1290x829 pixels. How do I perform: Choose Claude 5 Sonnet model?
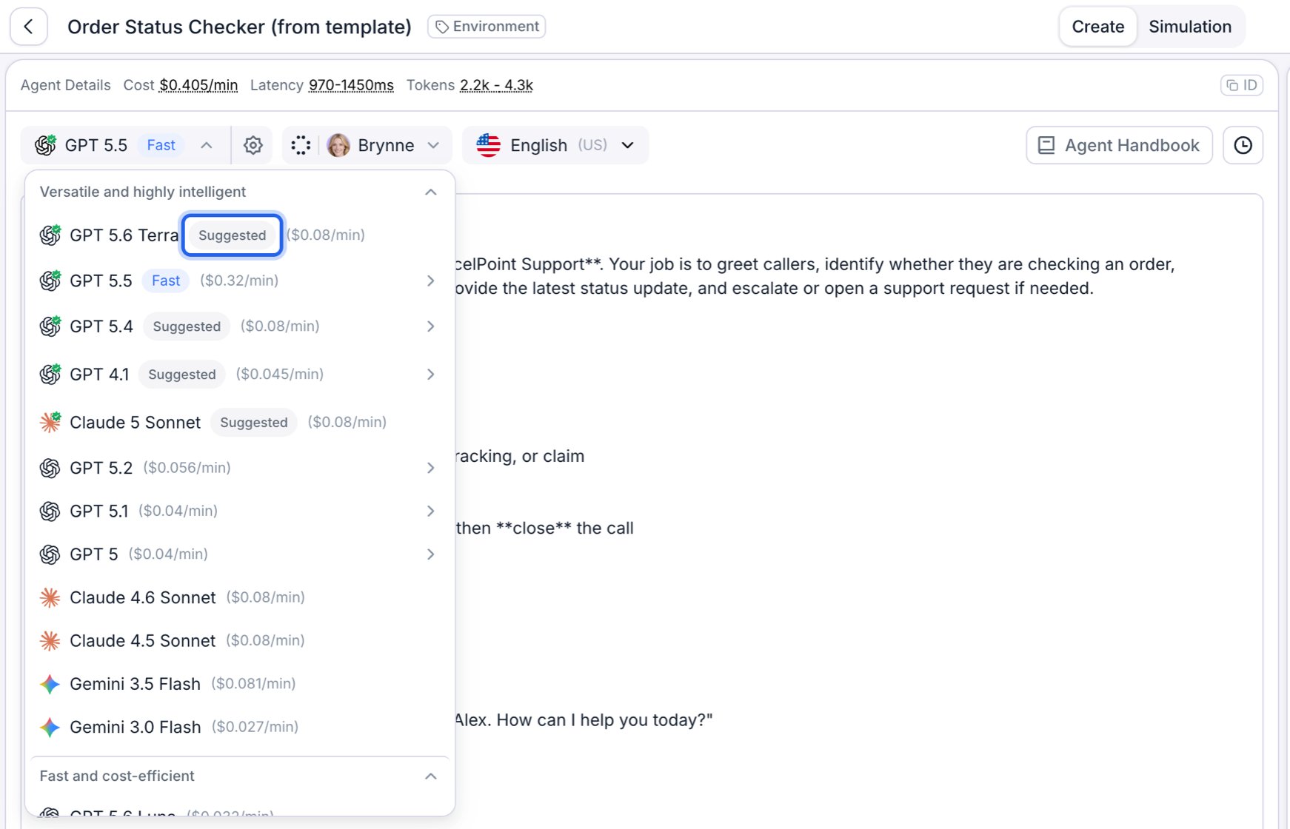click(x=240, y=423)
